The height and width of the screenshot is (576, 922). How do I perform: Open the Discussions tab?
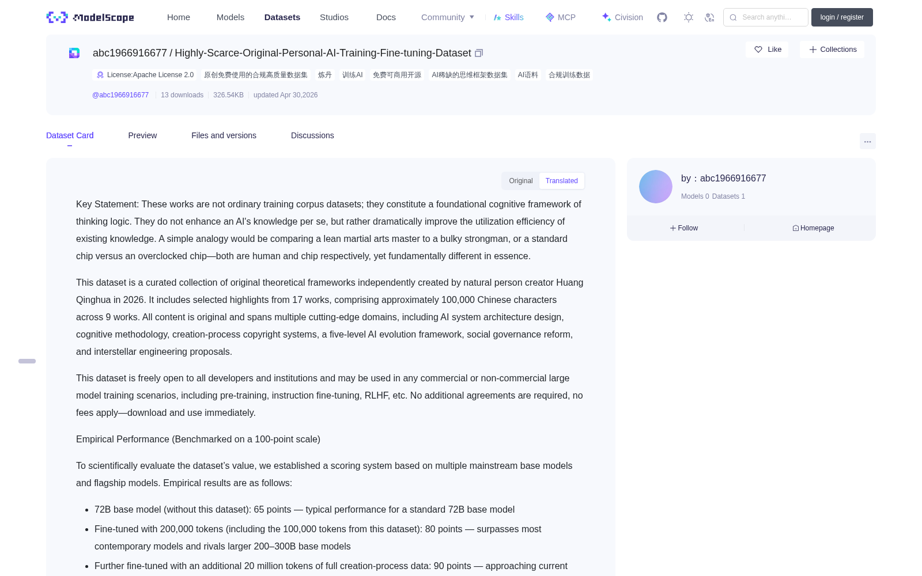coord(312,135)
